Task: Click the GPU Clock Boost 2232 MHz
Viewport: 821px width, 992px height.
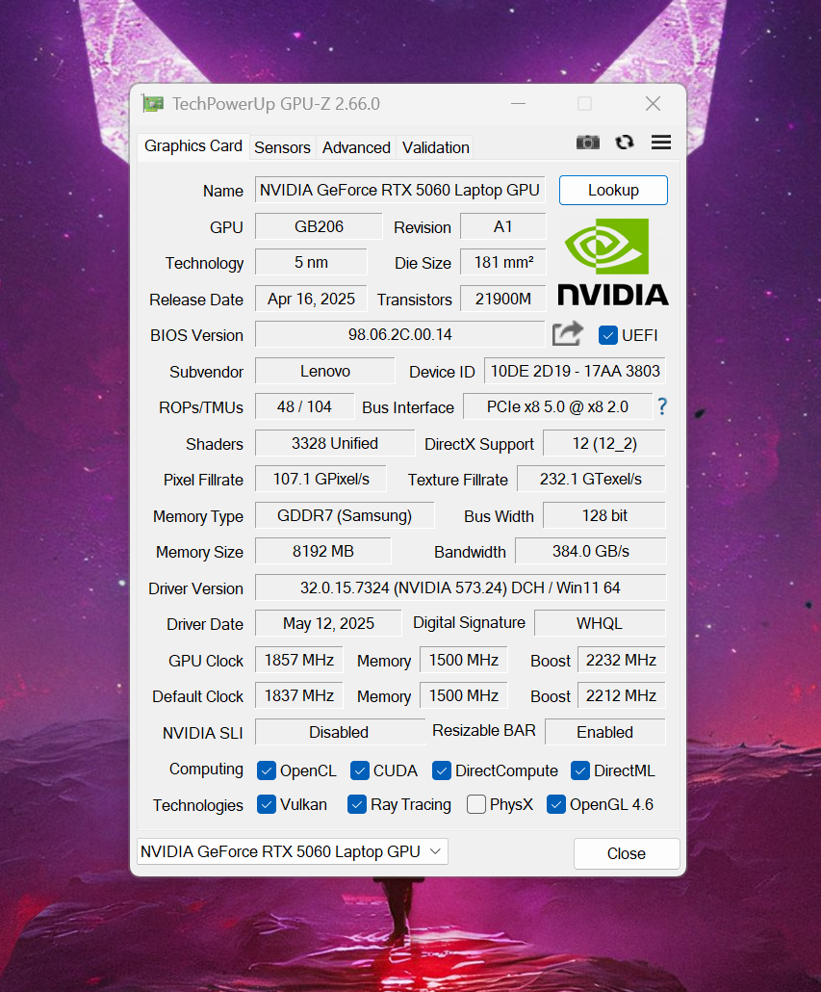Action: pos(621,660)
